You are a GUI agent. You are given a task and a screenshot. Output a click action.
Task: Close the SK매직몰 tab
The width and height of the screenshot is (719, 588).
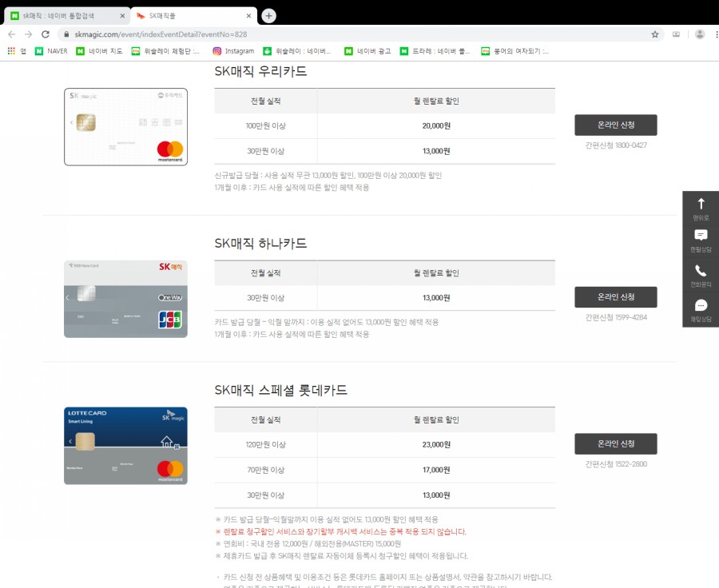[248, 16]
